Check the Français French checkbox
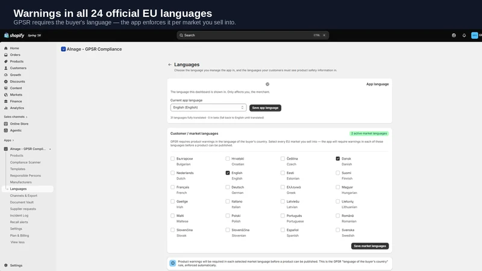Viewport: 482px width, 271px height. pos(172,187)
